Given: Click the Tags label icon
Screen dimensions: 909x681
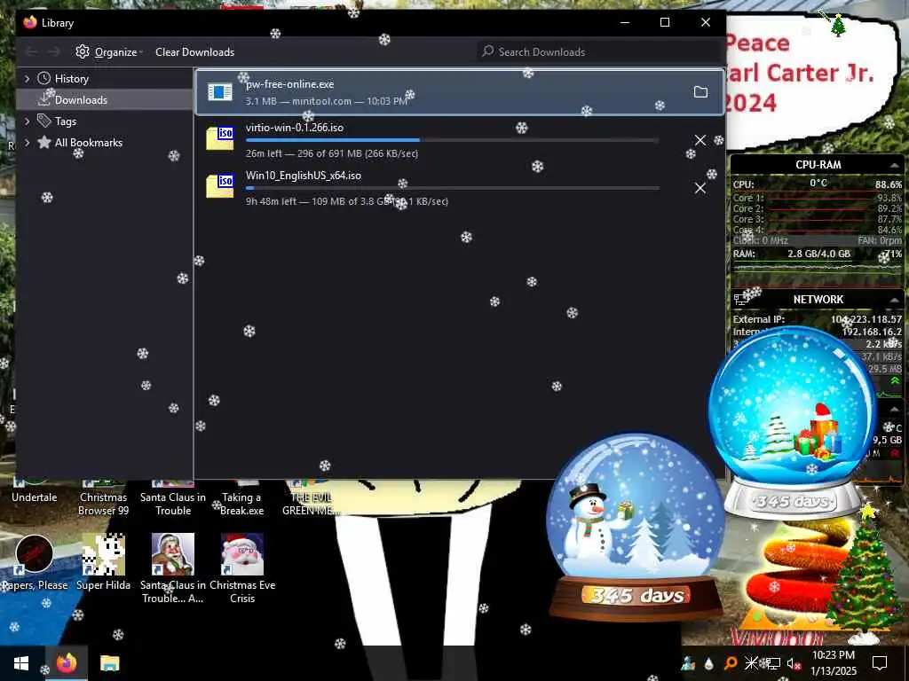Looking at the screenshot, I should (x=44, y=121).
